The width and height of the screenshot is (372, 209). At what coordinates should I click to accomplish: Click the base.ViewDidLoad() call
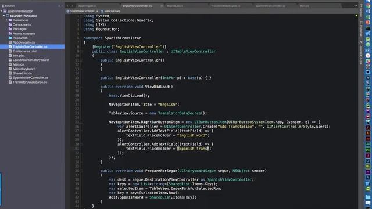pyautogui.click(x=129, y=95)
